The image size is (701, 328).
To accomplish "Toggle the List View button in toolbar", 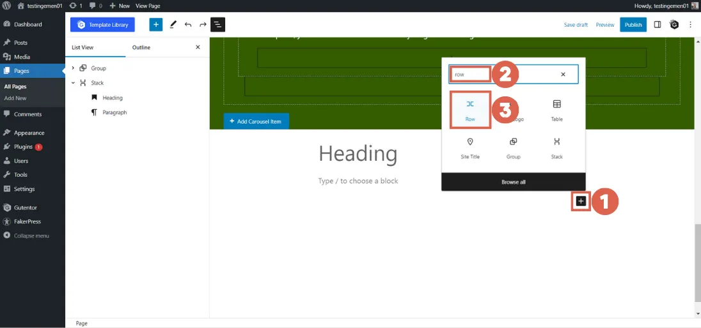I will point(217,24).
